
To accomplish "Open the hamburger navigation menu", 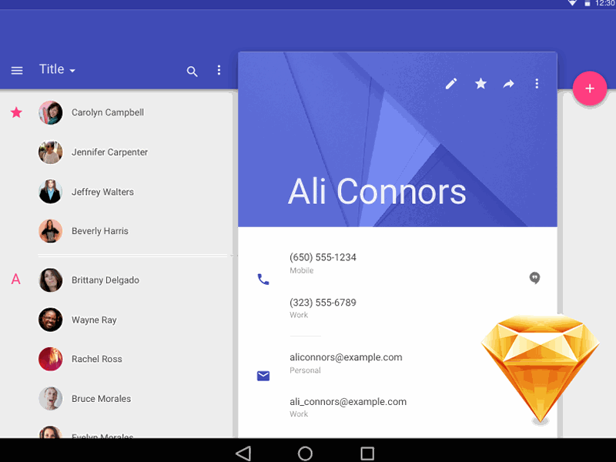I will [16, 71].
